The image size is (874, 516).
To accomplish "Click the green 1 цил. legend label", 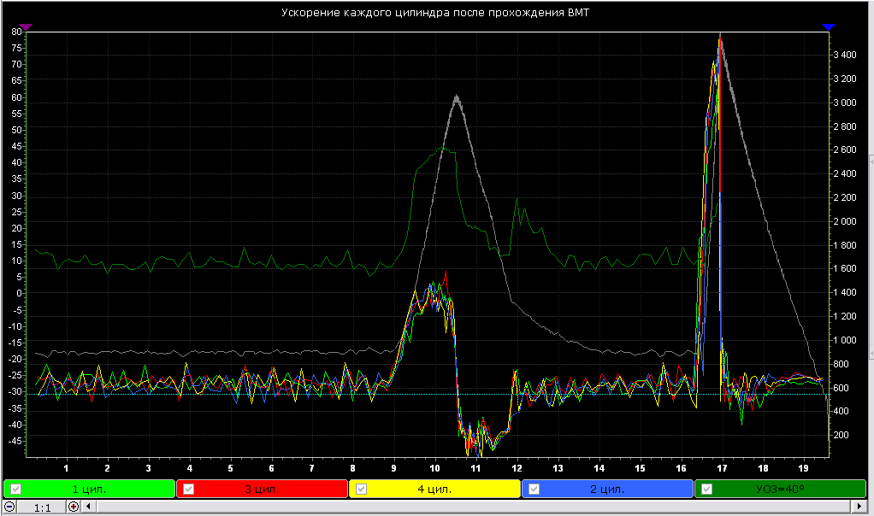I will 89,490.
